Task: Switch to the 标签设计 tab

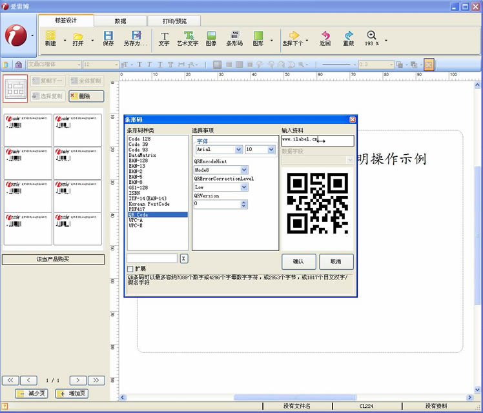Action: coord(66,20)
